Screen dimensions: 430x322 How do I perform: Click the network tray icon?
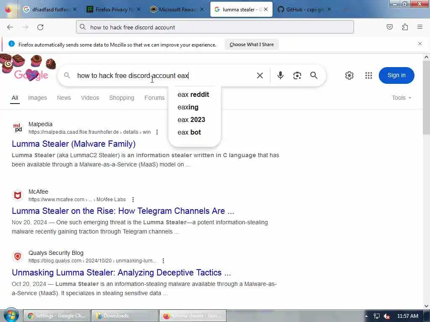click(377, 316)
